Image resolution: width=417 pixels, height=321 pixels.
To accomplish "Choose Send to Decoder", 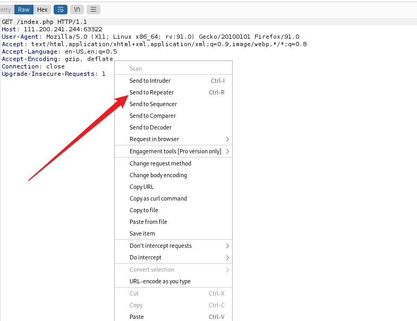I will [x=173, y=127].
